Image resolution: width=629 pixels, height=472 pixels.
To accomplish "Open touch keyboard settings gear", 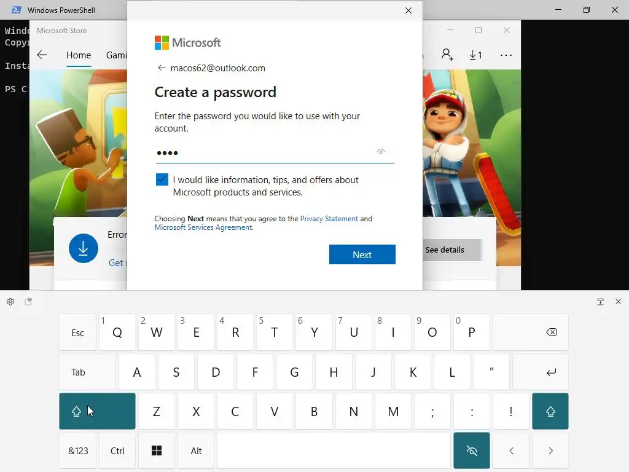I will [x=10, y=302].
